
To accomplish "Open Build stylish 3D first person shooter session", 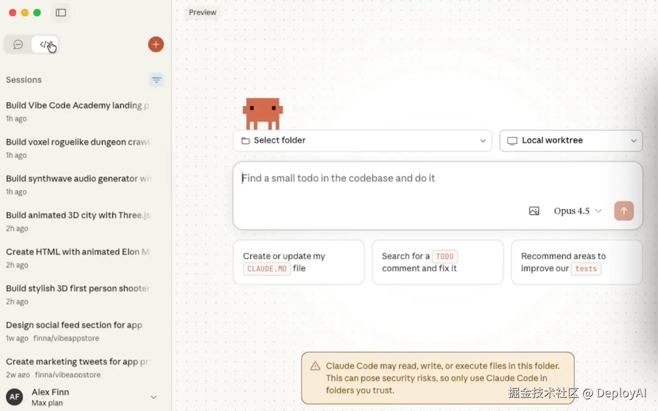I will (78, 294).
